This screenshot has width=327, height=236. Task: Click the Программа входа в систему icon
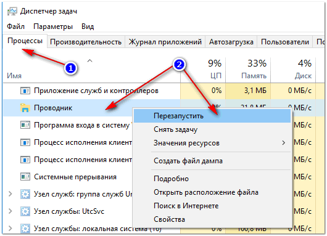coord(25,125)
